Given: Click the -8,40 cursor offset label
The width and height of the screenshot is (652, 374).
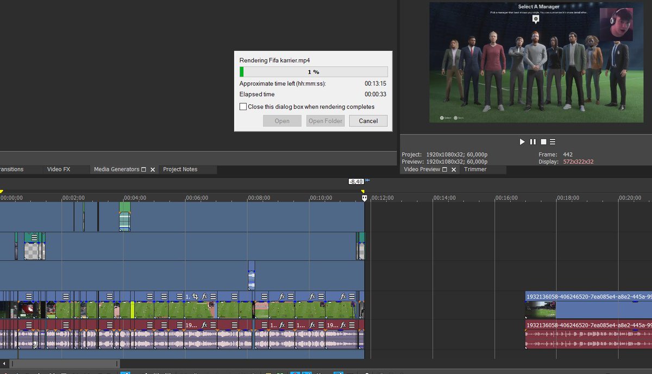Looking at the screenshot, I should pos(356,181).
